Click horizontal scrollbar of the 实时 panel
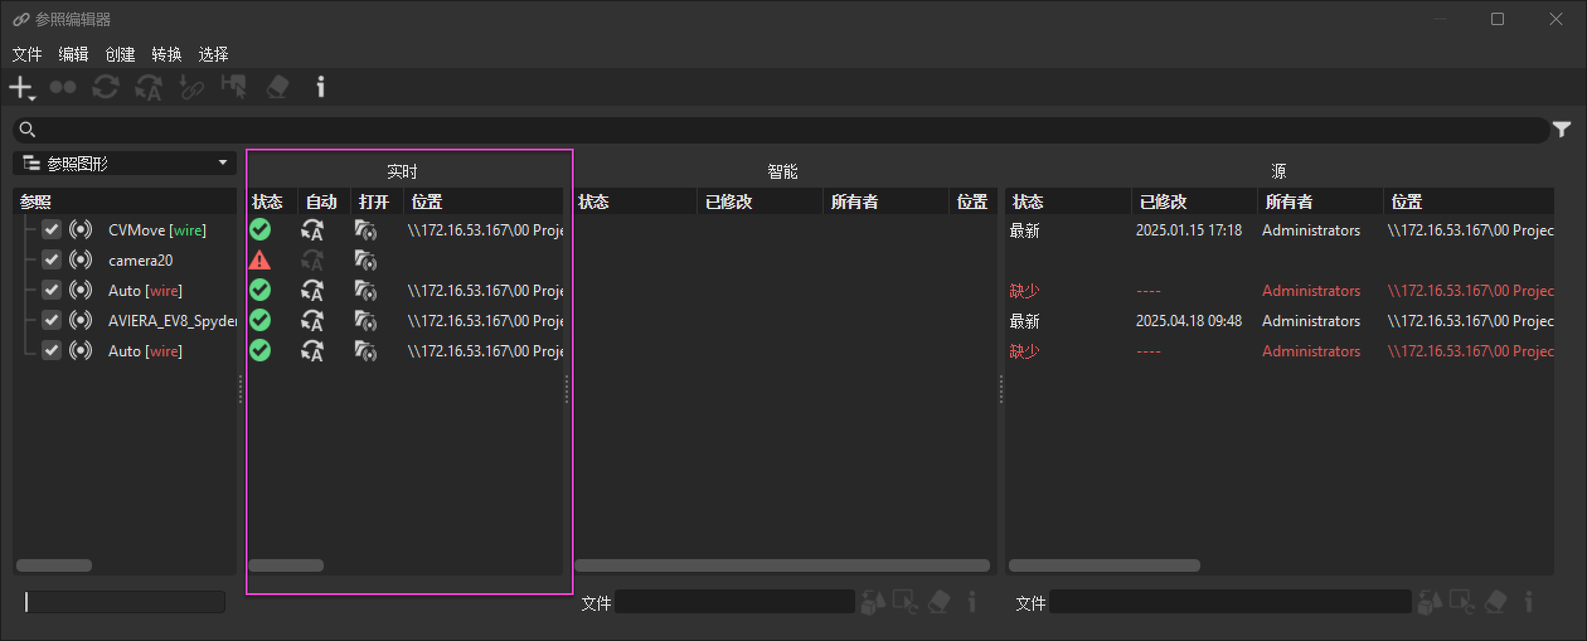Screen dimensions: 1587x641 pyautogui.click(x=286, y=565)
